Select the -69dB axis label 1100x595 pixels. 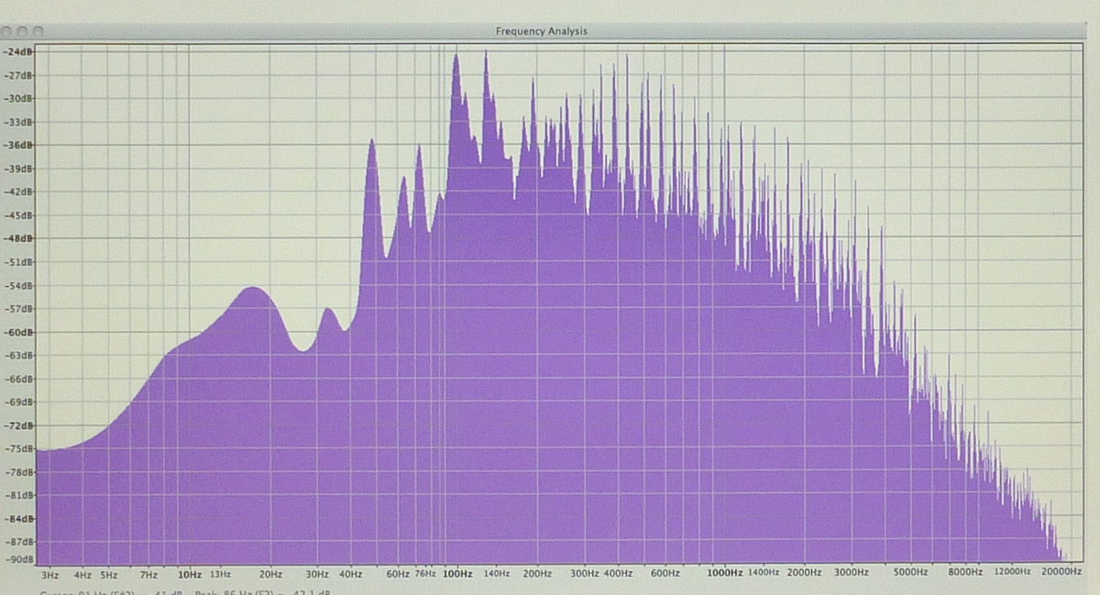pyautogui.click(x=17, y=402)
